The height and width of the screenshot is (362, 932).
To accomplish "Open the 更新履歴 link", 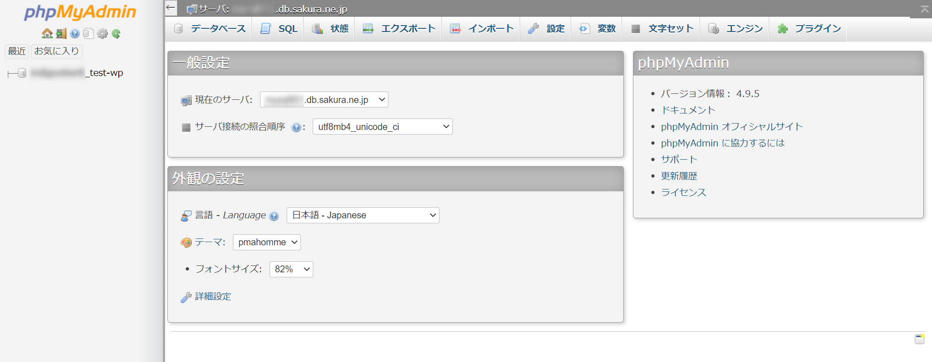I will tap(679, 176).
